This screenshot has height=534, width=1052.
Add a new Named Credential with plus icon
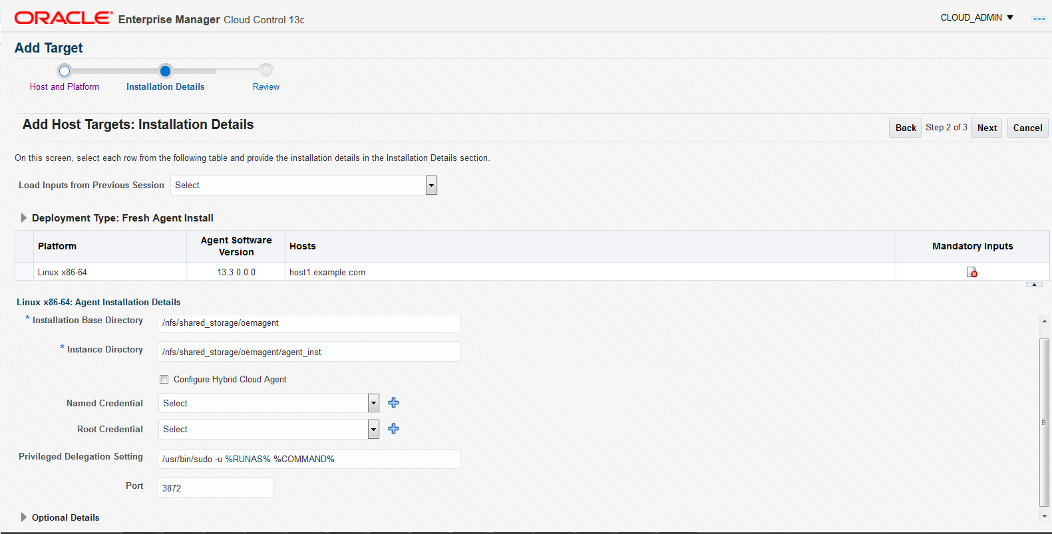tap(394, 403)
